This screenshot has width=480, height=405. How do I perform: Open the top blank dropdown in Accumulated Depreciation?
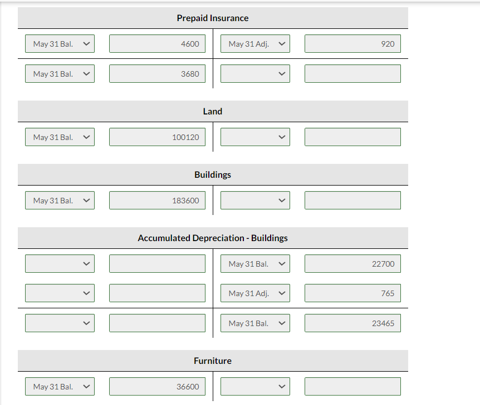60,263
